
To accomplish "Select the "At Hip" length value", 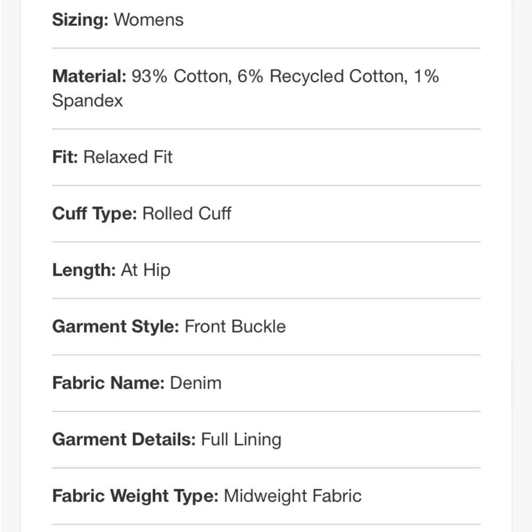I will click(x=146, y=270).
